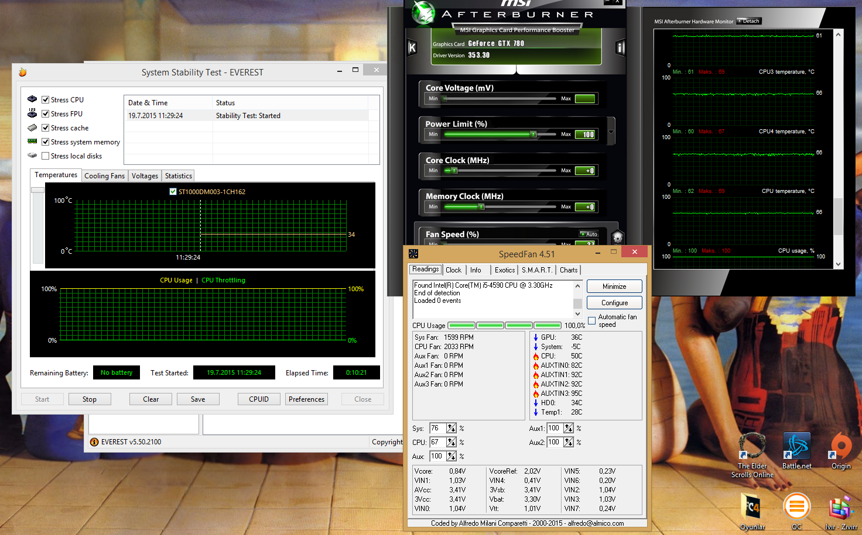The image size is (862, 535).
Task: Open Afterburner information (i) side button
Action: [621, 47]
